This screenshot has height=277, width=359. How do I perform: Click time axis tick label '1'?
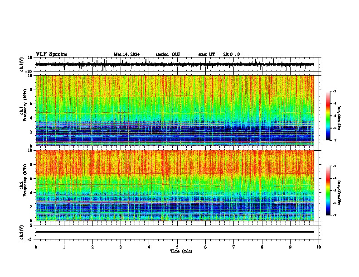[64, 247]
